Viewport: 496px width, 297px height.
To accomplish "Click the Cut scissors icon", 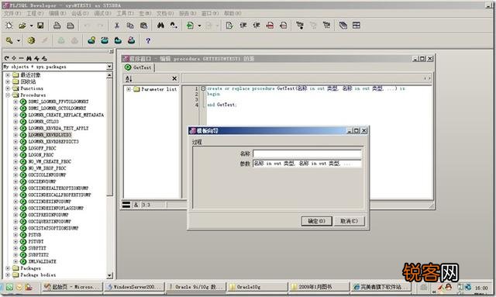I will (117, 26).
